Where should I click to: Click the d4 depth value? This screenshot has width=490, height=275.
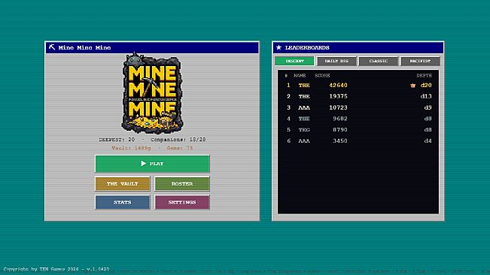tap(428, 141)
